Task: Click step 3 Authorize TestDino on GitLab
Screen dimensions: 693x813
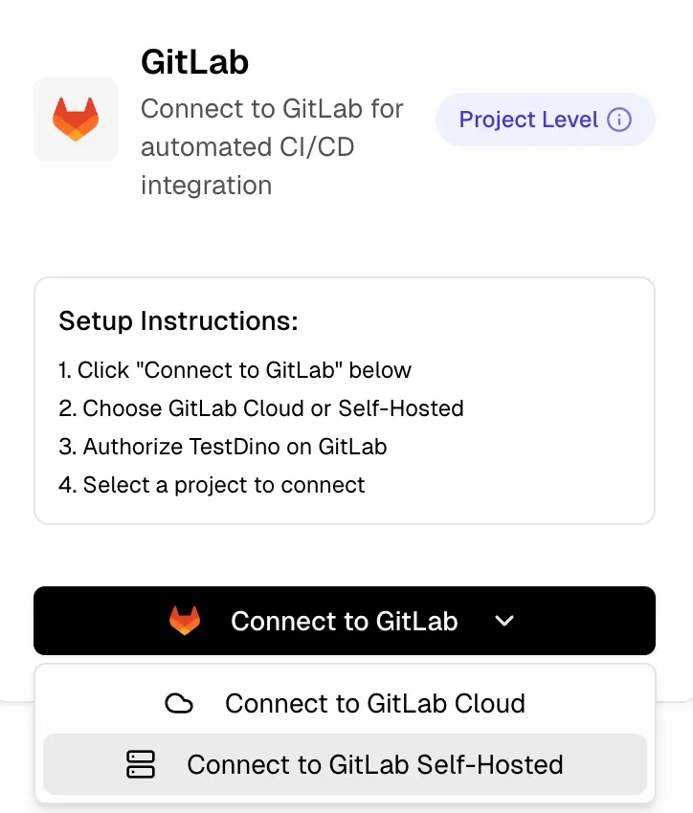Action: [223, 447]
